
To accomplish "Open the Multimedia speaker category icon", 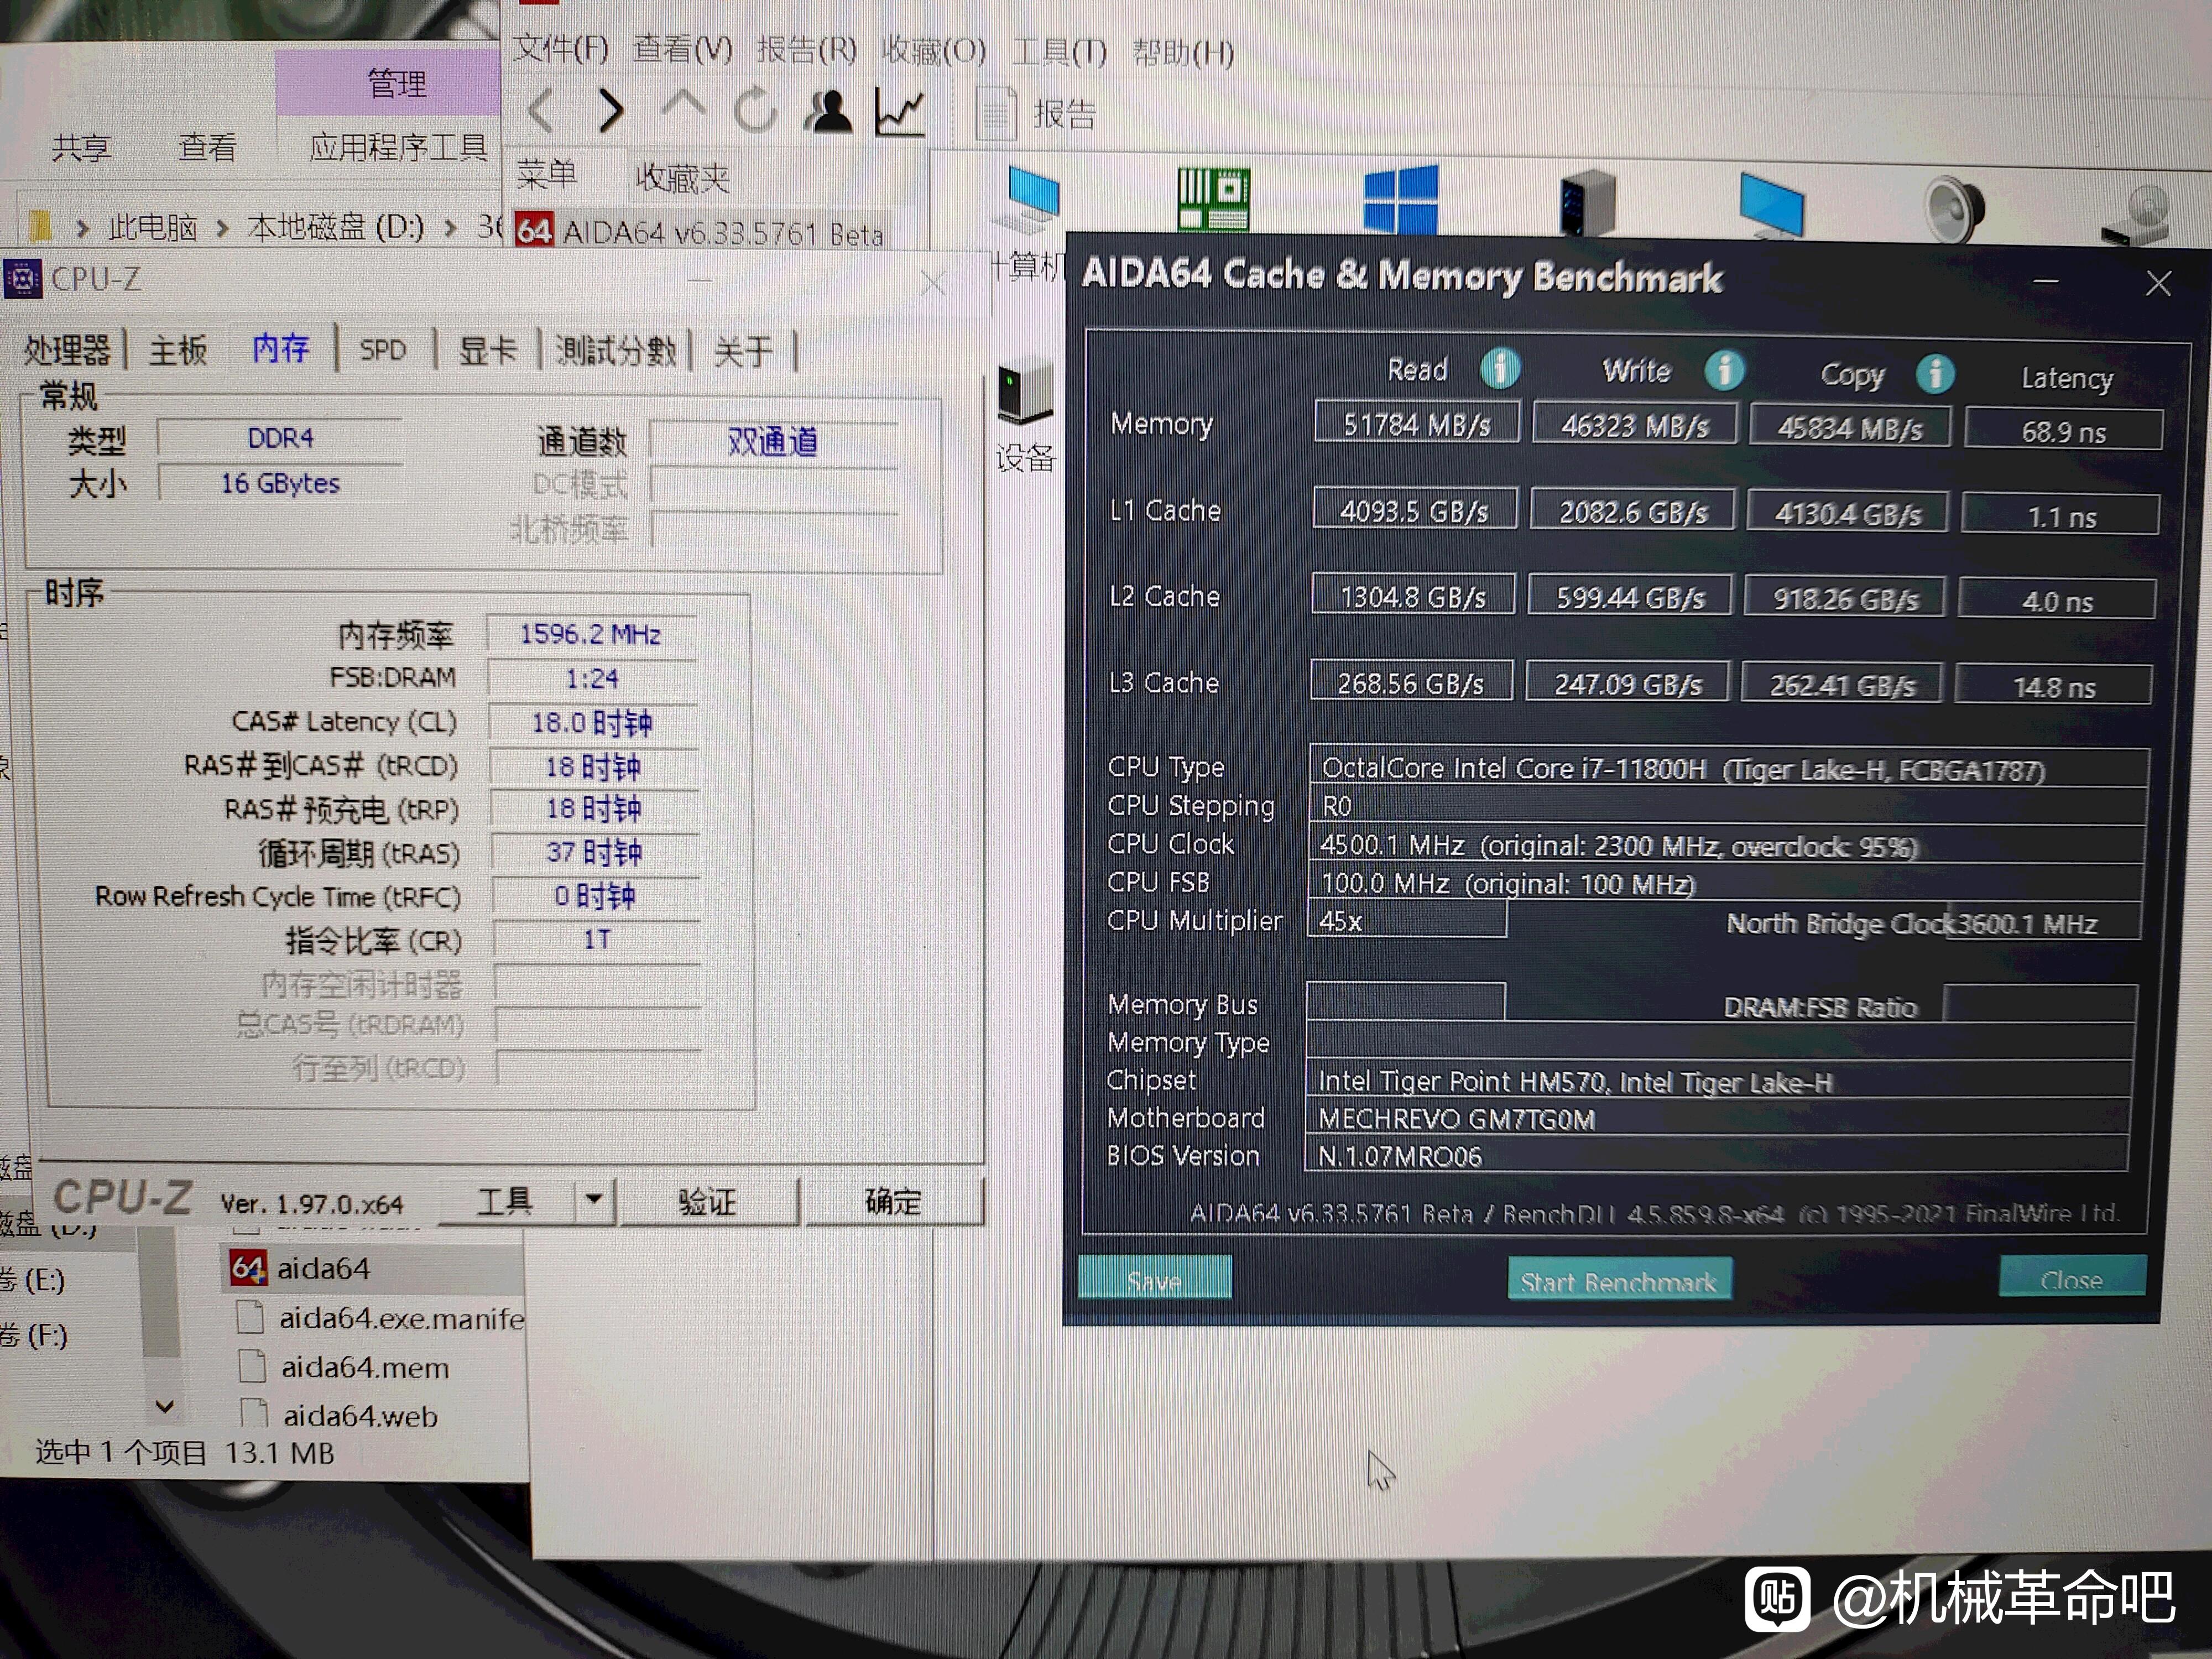I will click(x=1955, y=208).
